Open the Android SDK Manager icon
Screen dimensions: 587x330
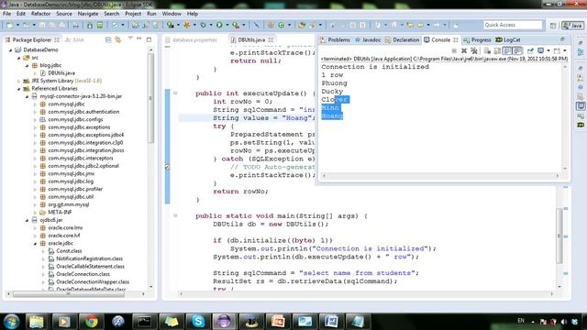(90, 25)
